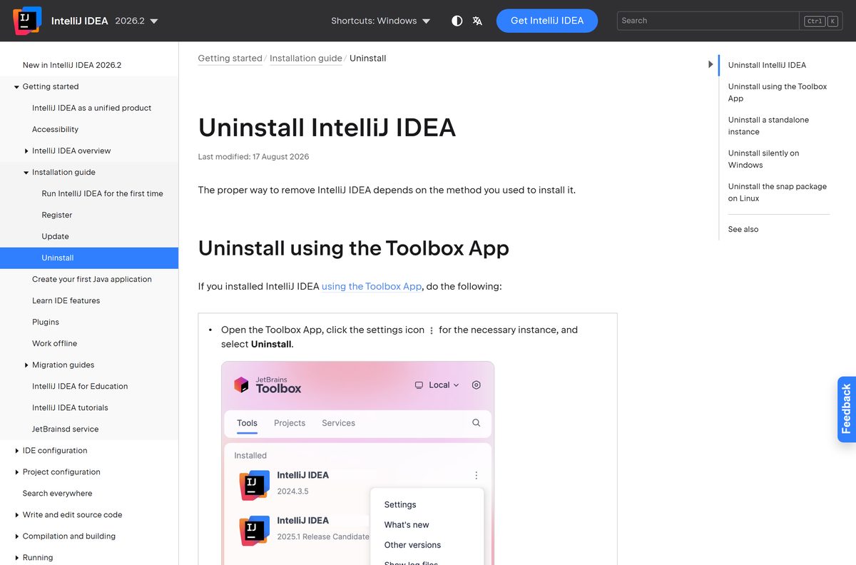Open Run IntelliJ IDEA for the first time

(102, 193)
